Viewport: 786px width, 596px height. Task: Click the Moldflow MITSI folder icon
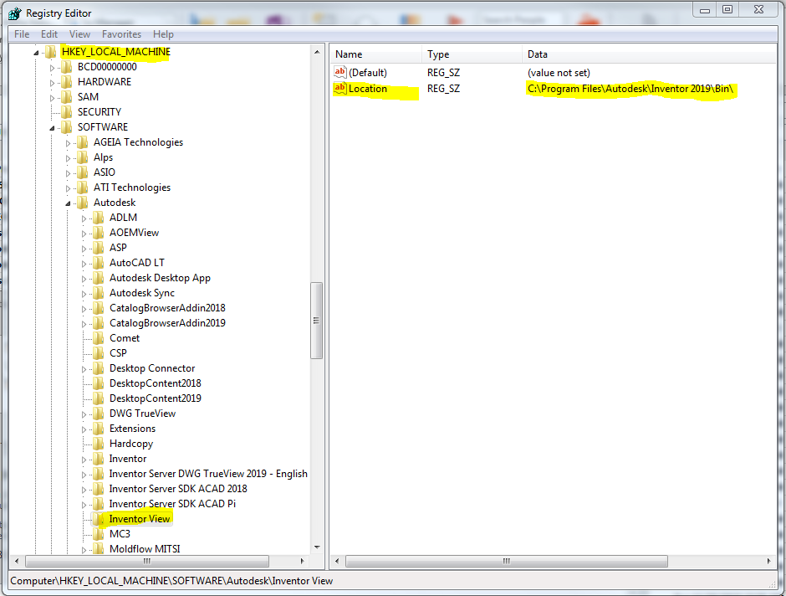point(99,549)
